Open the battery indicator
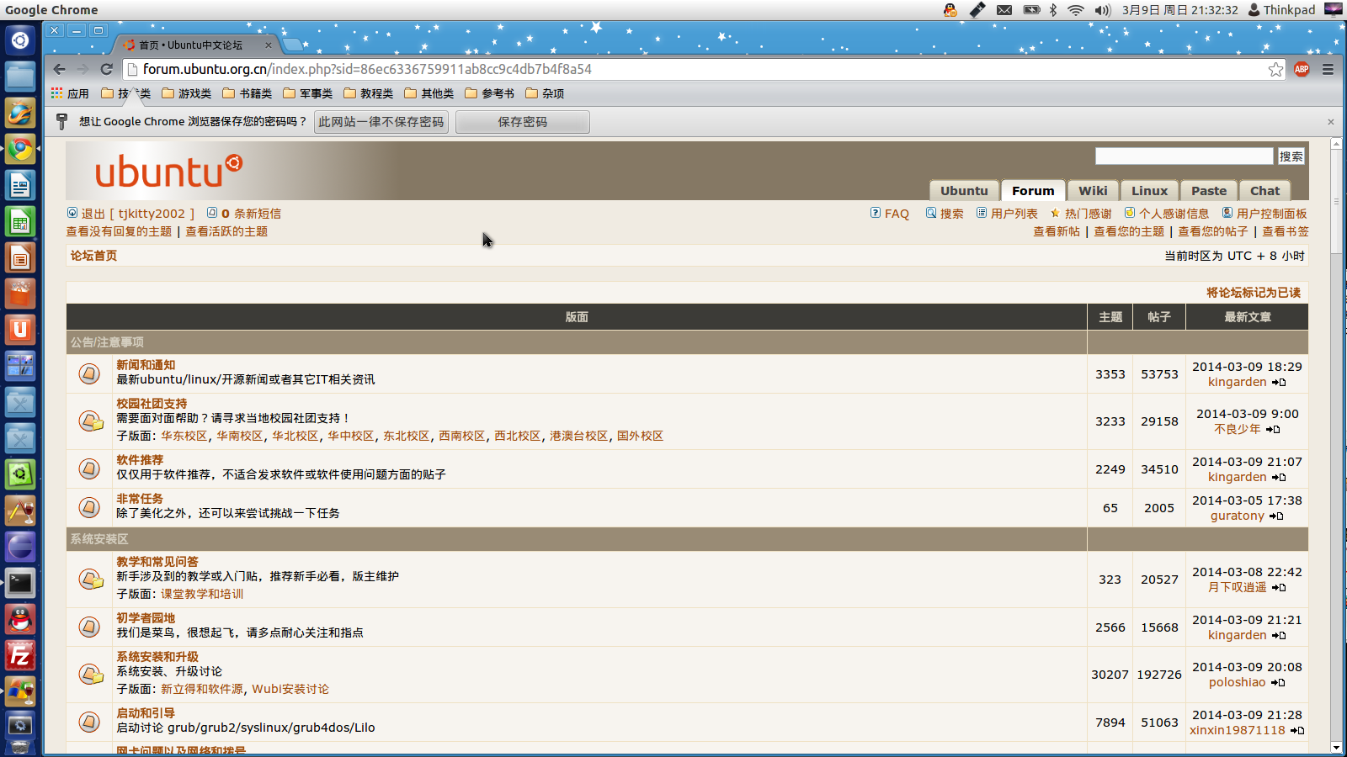Screen dimensions: 1347x757 [x=1031, y=10]
